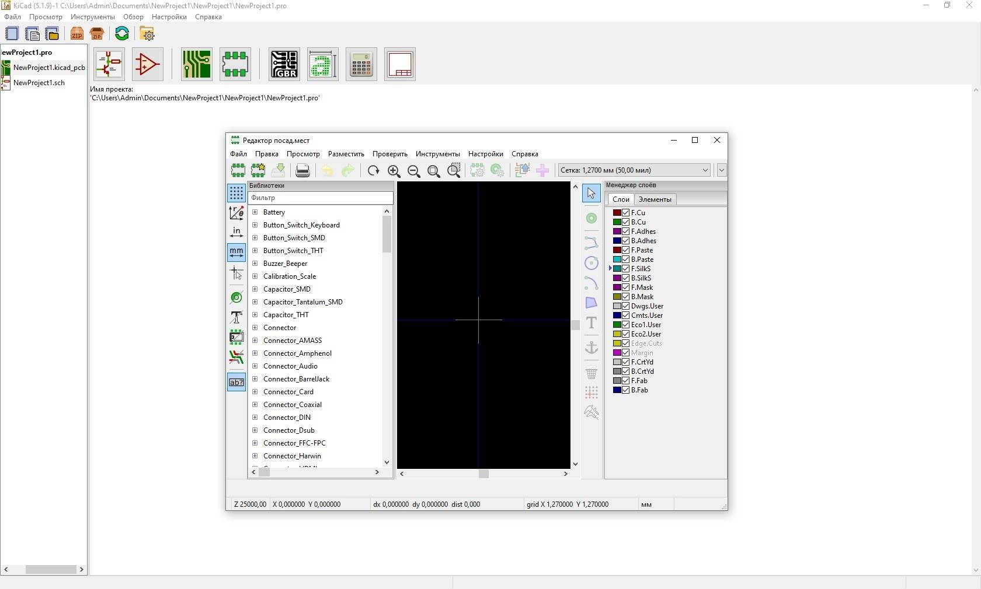Screen dimensions: 981x589
Task: Open the zoom selection dropdown arrow
Action: 722,170
